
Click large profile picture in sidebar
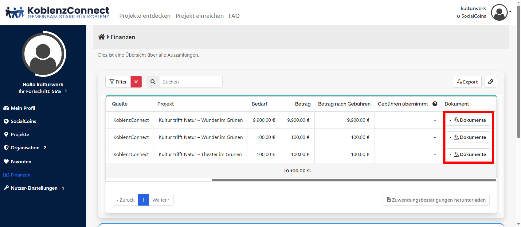pyautogui.click(x=44, y=54)
